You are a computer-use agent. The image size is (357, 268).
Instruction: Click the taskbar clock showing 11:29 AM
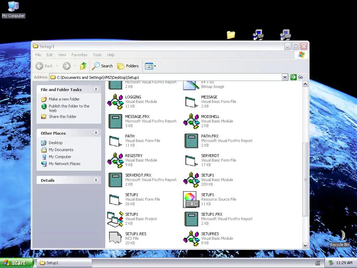click(x=344, y=263)
